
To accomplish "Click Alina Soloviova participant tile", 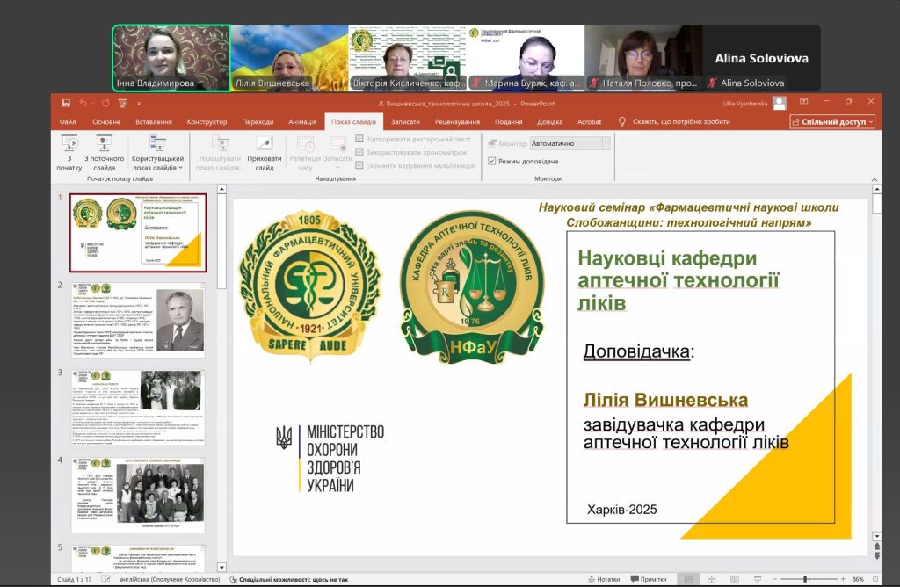I will [x=761, y=58].
